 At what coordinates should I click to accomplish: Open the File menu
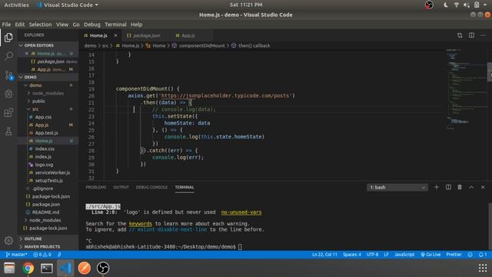click(x=6, y=24)
